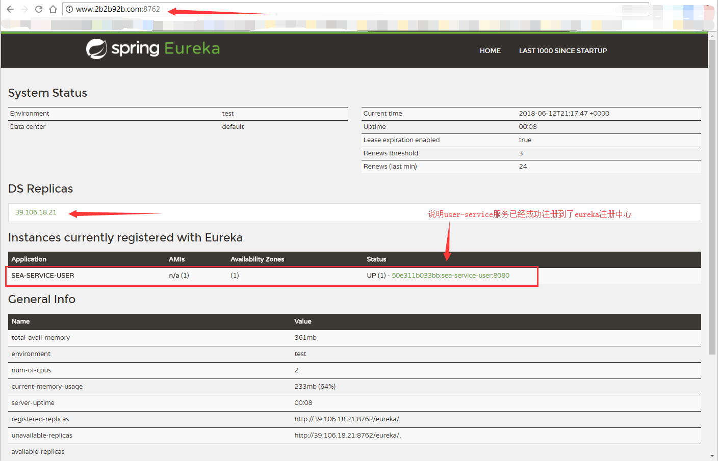Click the browser back arrow
This screenshot has width=718, height=461.
pos(10,9)
